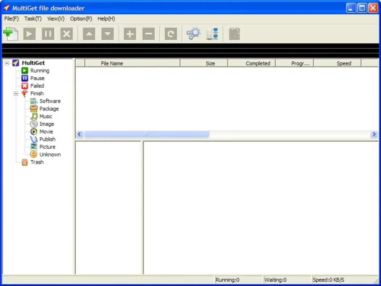Click the Music note icon
The width and height of the screenshot is (381, 286).
point(34,116)
